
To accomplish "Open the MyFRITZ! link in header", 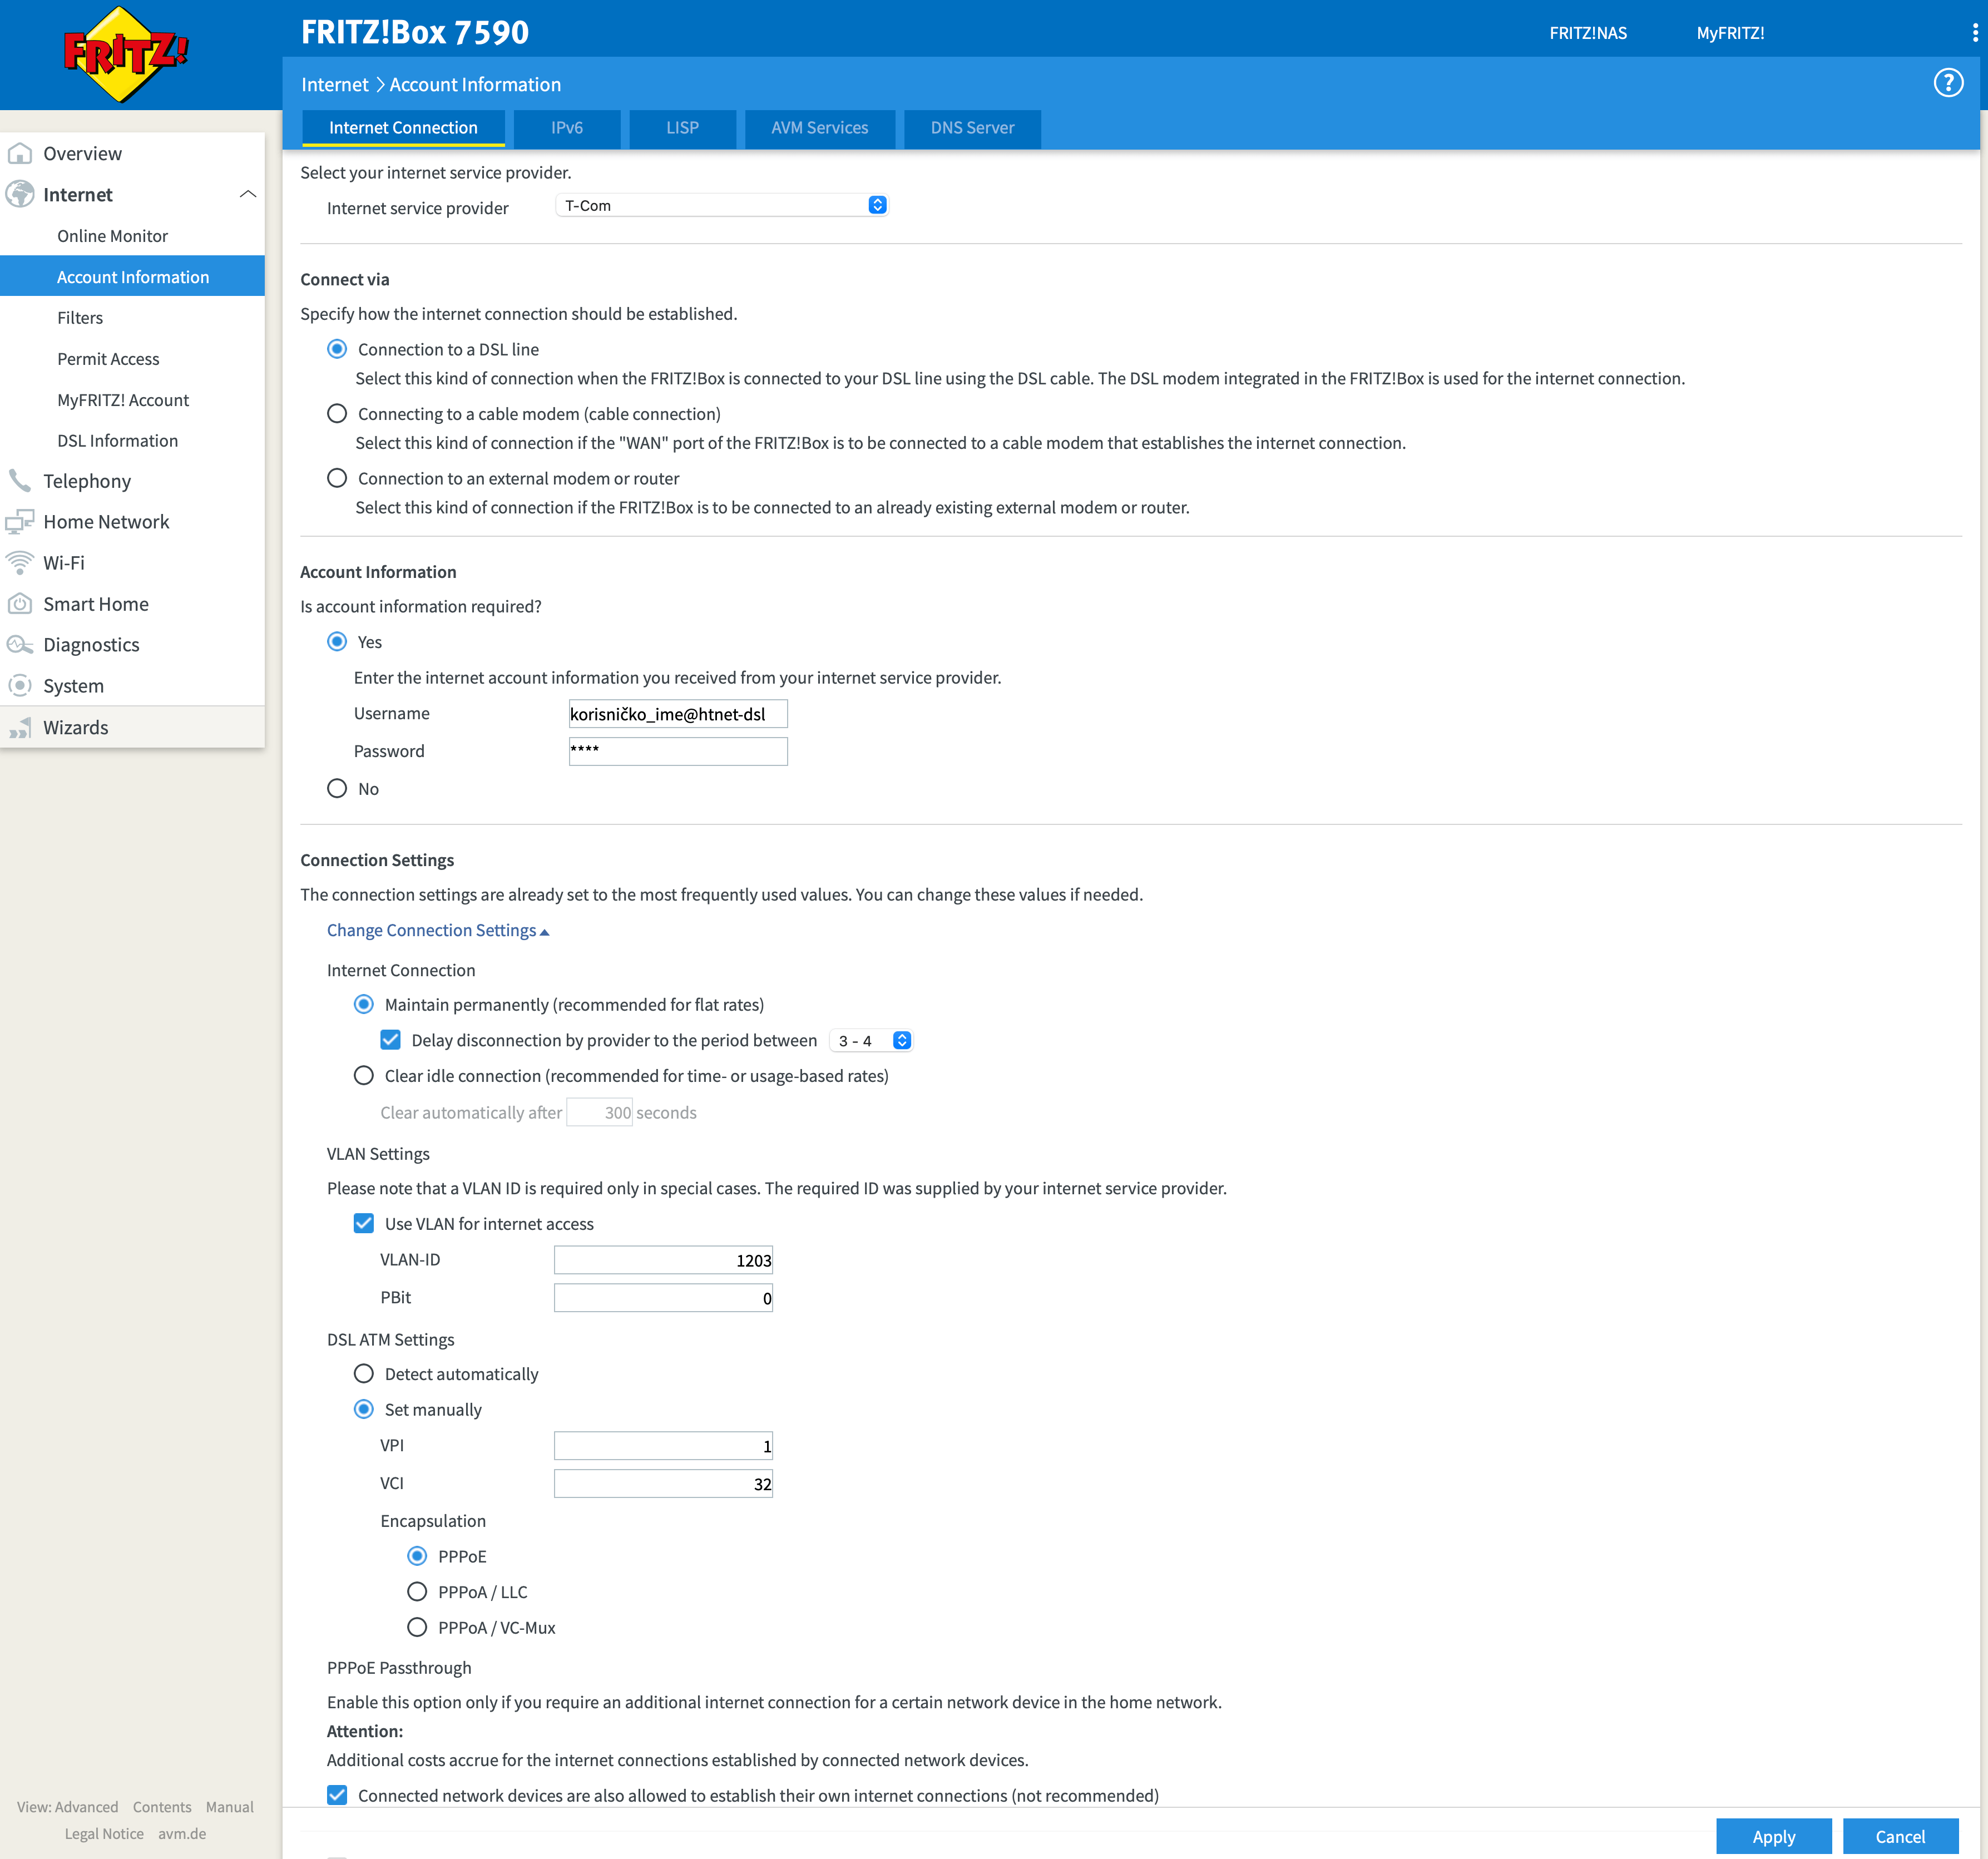I will (1729, 33).
